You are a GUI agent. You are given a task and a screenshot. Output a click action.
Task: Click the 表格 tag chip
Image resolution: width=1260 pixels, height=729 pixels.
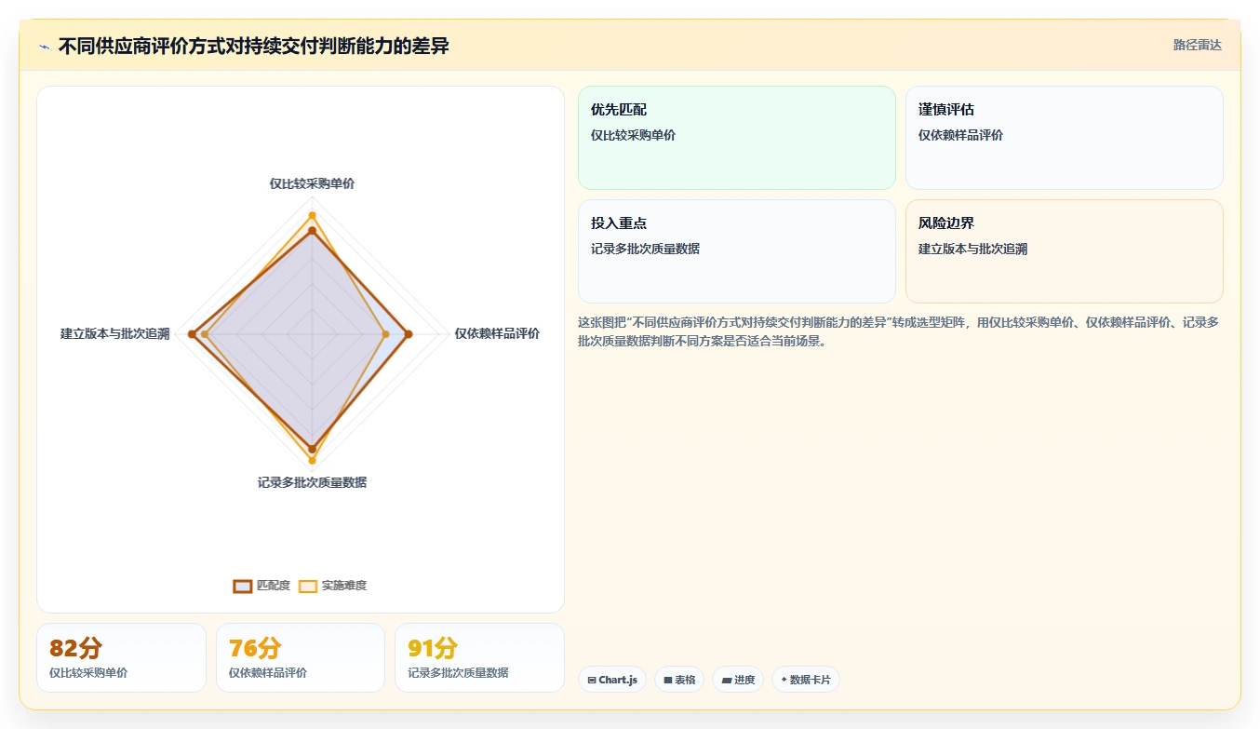point(679,680)
